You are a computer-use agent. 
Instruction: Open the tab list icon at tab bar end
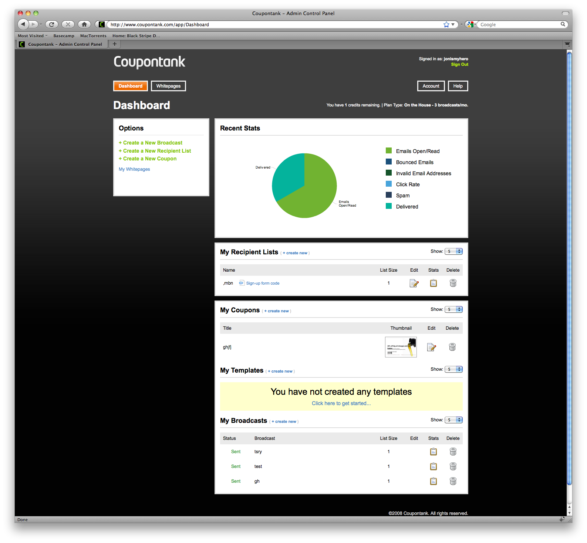567,44
